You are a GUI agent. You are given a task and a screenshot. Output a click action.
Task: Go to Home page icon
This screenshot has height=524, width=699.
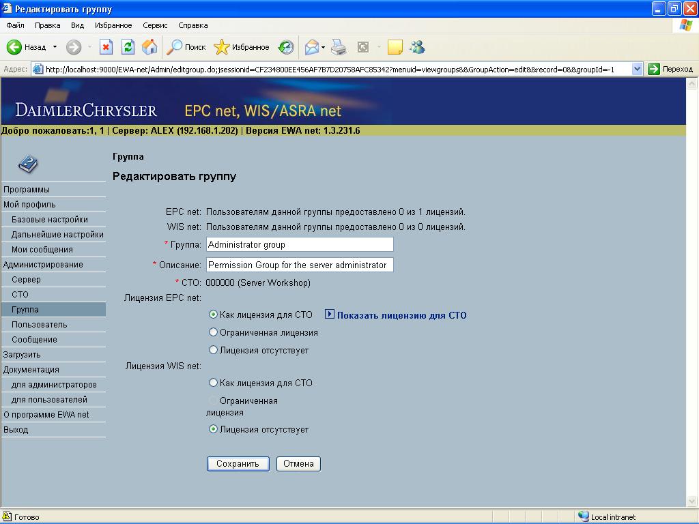[x=149, y=47]
